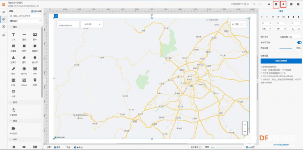Click the map zoom in plus button
303x150 pixels.
[245, 125]
